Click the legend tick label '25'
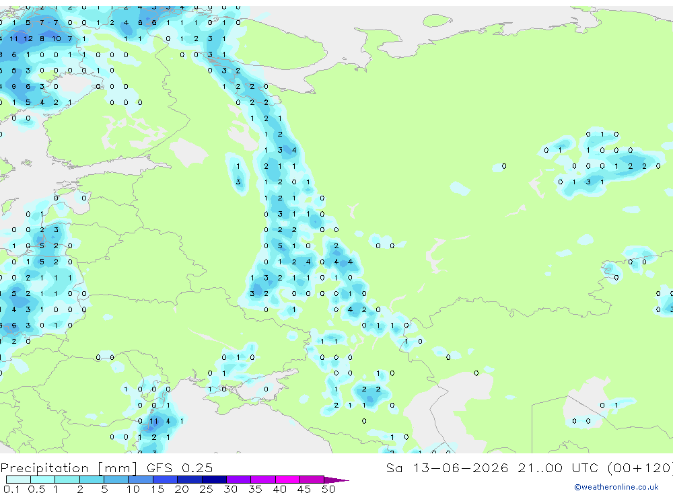673x493 pixels. click(x=206, y=489)
